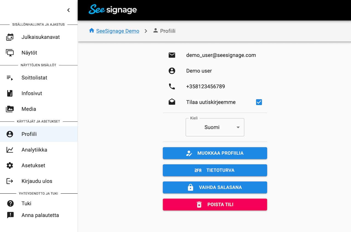
Task: Click the Infosivut info page icon
Action: pyautogui.click(x=10, y=93)
